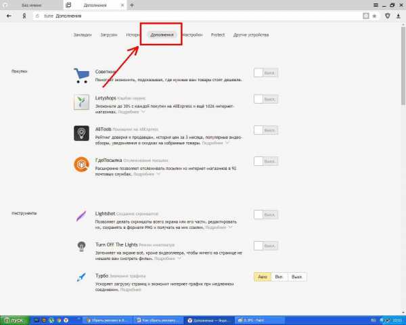
Task: Set Турбо mode to Выкл
Action: click(x=297, y=277)
